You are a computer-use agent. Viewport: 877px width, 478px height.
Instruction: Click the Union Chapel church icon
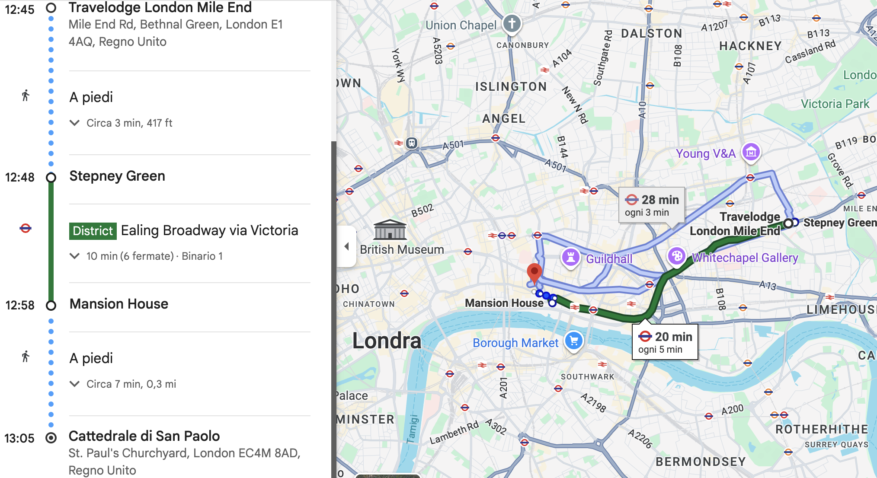coord(512,23)
